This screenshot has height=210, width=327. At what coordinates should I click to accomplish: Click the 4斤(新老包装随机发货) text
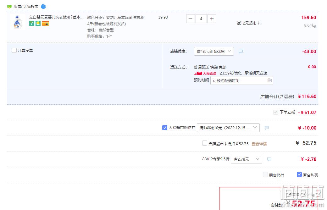point(107,24)
